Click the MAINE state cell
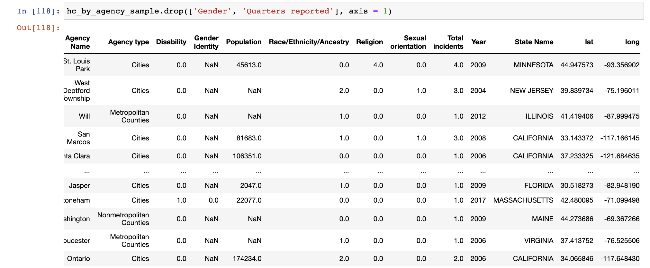Screen dimensions: 650x268 click(x=543, y=219)
